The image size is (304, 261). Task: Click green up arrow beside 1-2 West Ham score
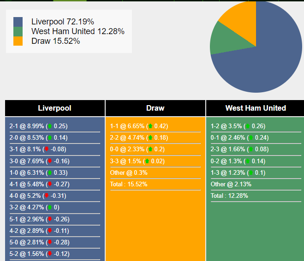[x=247, y=126]
